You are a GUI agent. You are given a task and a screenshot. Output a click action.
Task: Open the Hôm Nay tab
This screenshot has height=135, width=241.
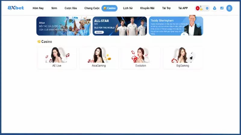pyautogui.click(x=38, y=8)
